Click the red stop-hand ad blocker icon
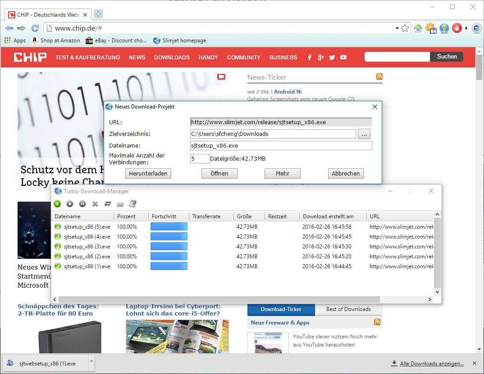Screen dimensions: 484x374 click(457, 28)
